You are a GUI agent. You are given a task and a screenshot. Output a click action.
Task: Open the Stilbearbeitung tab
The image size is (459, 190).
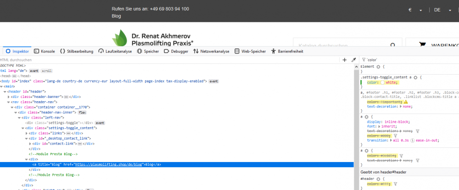[x=77, y=51]
